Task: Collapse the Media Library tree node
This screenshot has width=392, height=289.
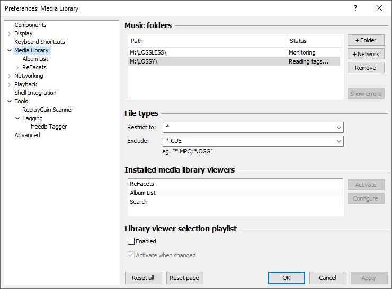Action: click(10, 51)
